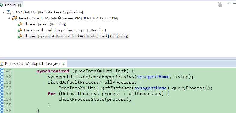Click the Java HotSpot VM debug target icon

[14, 18]
